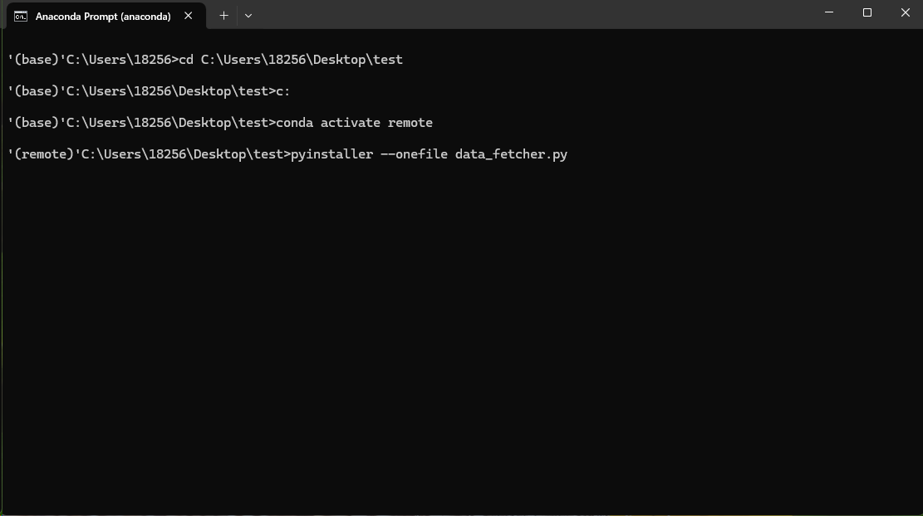Maximize the terminal window
This screenshot has width=923, height=516.
pos(867,12)
